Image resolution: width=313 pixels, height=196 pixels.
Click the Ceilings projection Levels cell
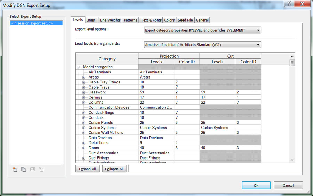pos(156,97)
